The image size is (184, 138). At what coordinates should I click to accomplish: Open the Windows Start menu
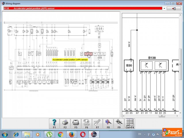click(x=5, y=134)
